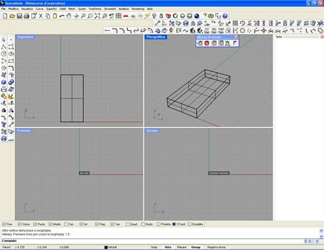
Task: Toggle the Disabilita osnap checkbox
Action: (x=190, y=224)
